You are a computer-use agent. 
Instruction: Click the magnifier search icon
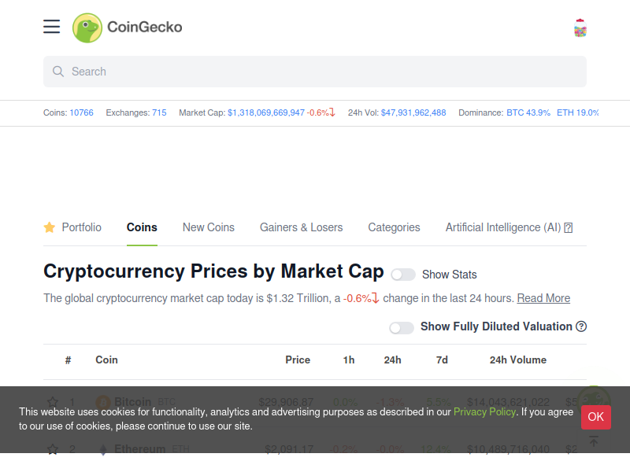coord(58,72)
